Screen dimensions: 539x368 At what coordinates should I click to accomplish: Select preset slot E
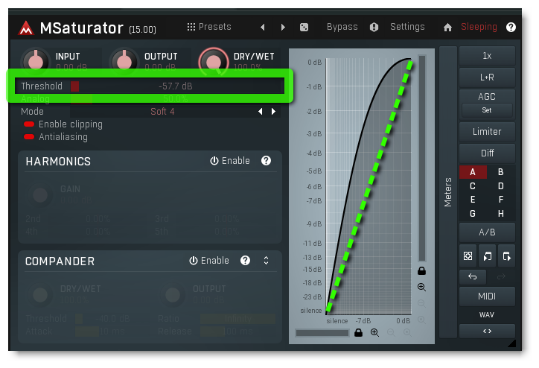click(x=473, y=200)
